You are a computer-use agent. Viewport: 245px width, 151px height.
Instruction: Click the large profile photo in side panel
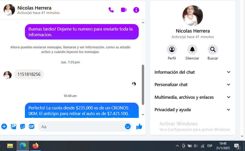[x=193, y=16]
